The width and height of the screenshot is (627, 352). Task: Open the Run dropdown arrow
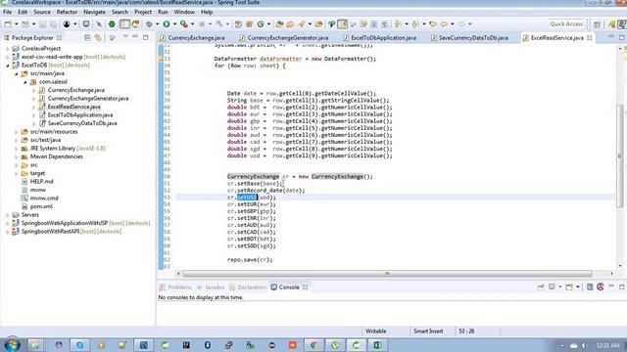tap(174, 24)
